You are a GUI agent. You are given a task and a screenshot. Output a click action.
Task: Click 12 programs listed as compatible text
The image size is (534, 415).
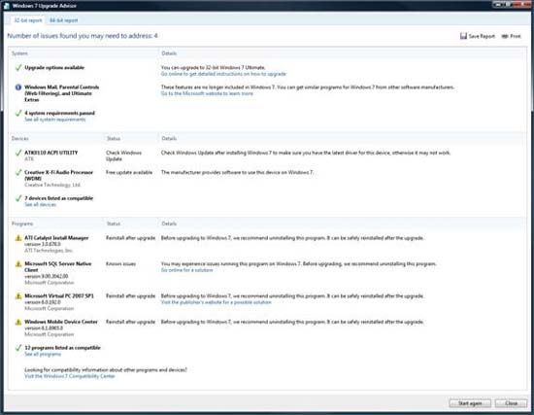[62, 348]
